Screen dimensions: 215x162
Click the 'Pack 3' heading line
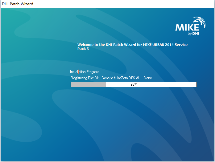[83, 49]
